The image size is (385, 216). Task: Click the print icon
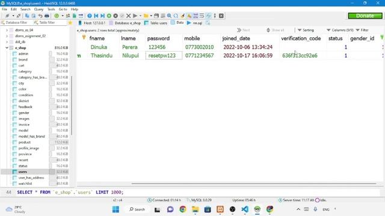(47, 16)
